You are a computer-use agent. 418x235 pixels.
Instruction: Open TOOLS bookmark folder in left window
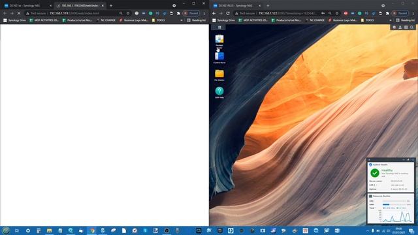(158, 20)
